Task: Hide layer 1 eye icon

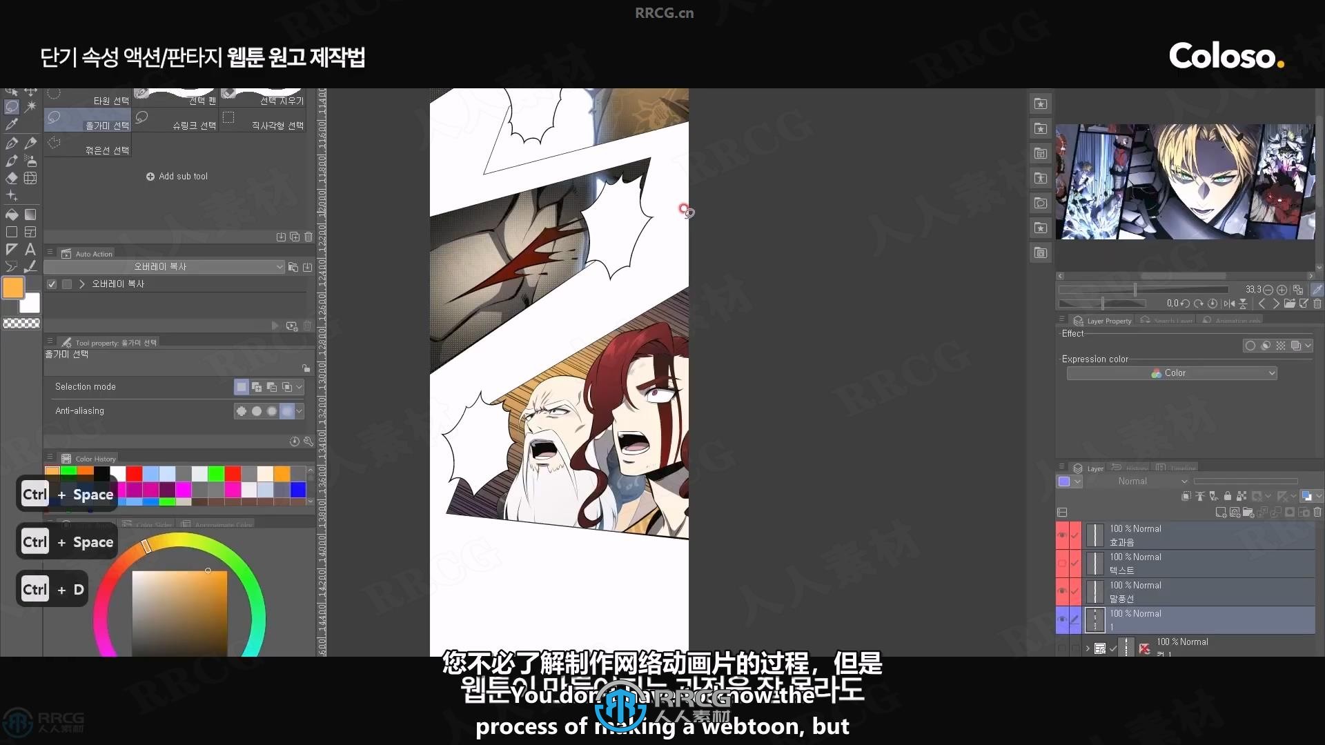Action: pyautogui.click(x=1062, y=620)
